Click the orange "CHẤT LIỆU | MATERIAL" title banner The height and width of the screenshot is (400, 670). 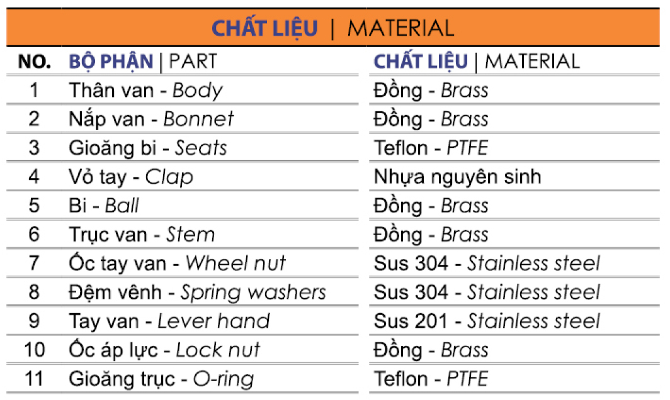click(332, 28)
